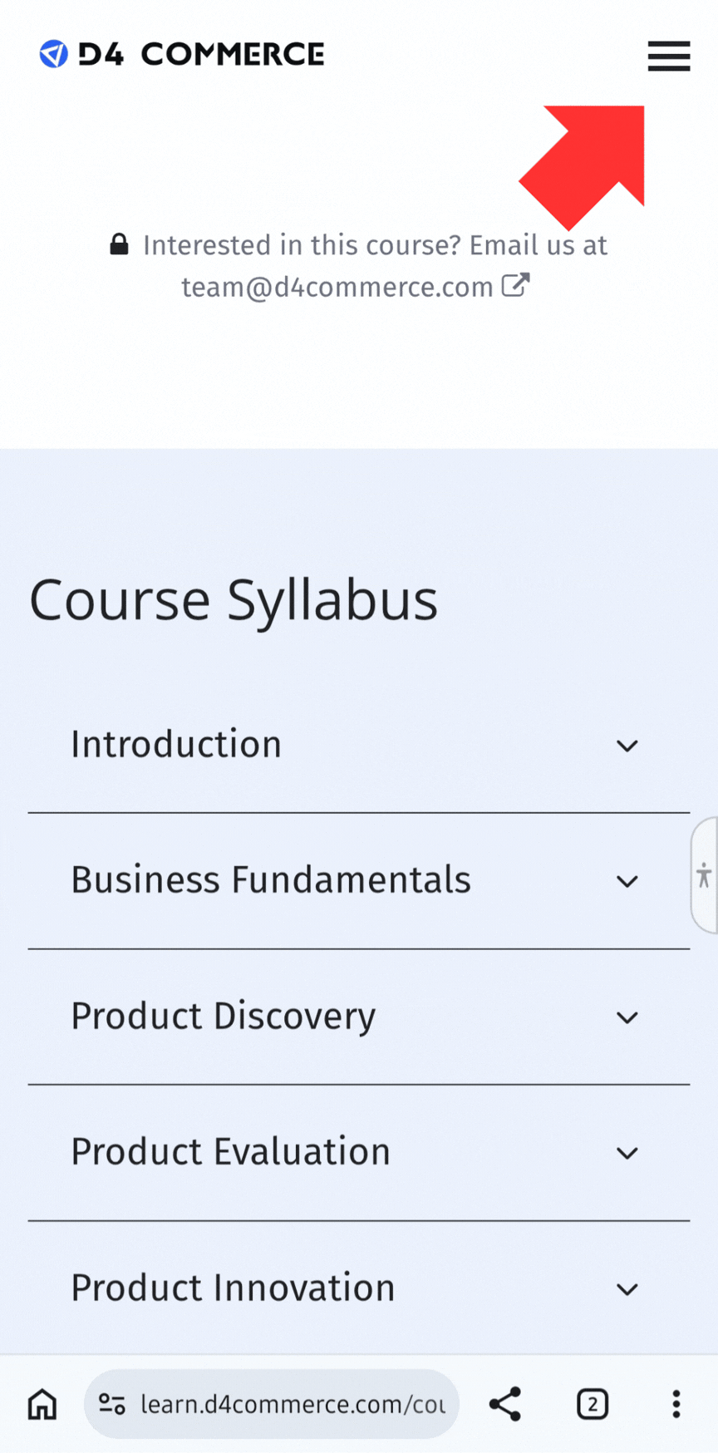The image size is (718, 1453).
Task: Open browser three-dot overflow menu
Action: (676, 1405)
